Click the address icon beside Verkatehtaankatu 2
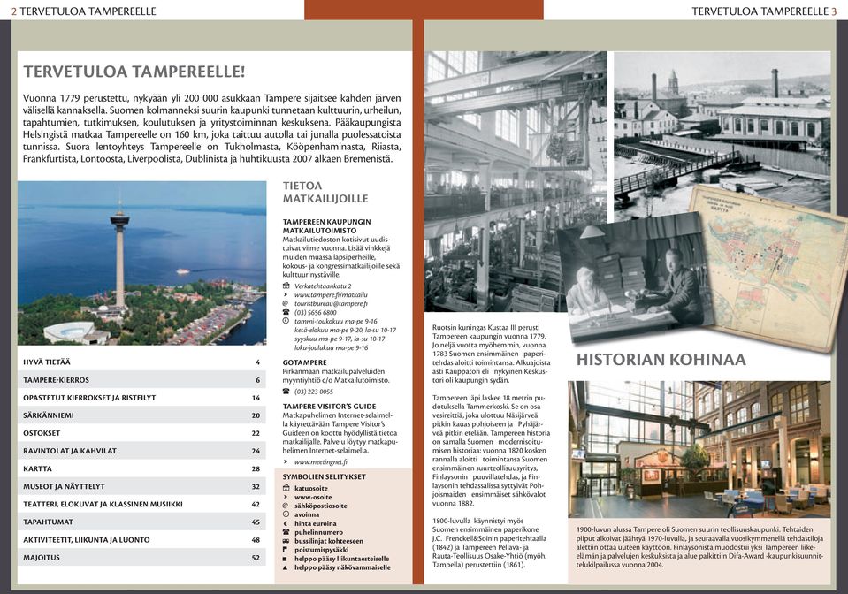This screenshot has width=848, height=594. [286, 286]
